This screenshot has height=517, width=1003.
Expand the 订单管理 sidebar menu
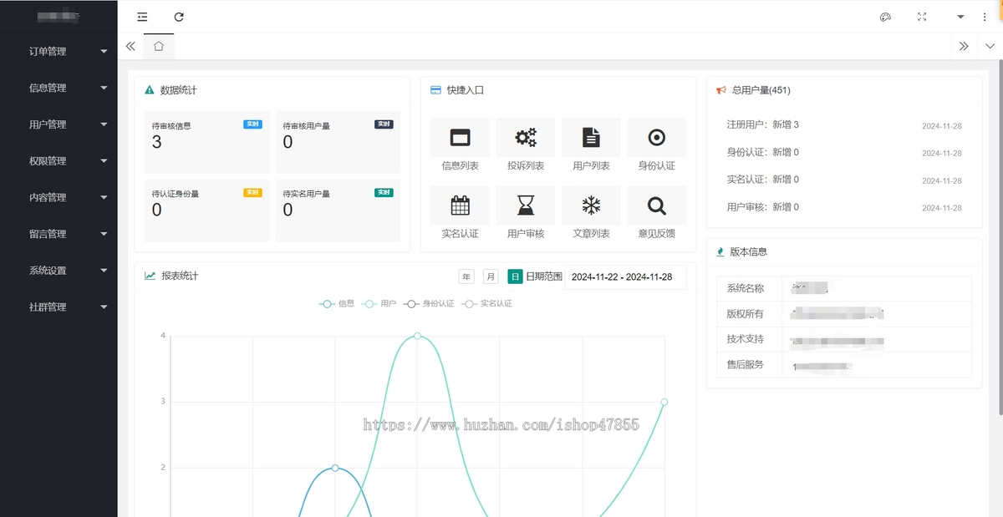tap(59, 52)
